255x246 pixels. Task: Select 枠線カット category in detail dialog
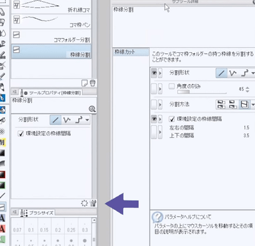131,52
